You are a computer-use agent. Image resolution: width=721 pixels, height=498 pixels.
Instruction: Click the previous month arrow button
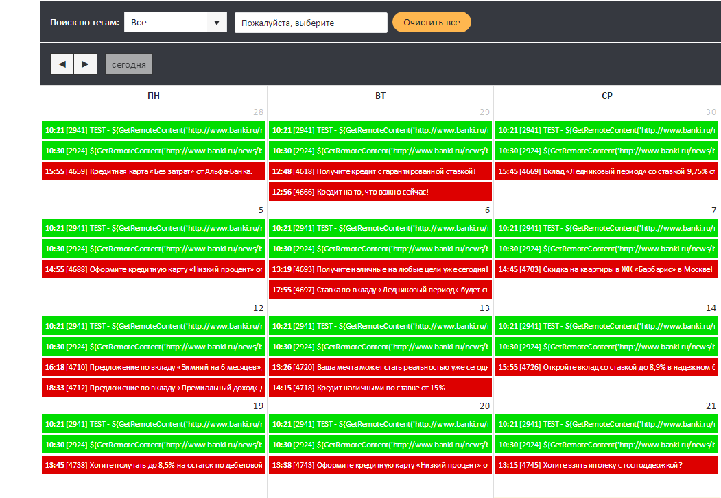click(62, 64)
